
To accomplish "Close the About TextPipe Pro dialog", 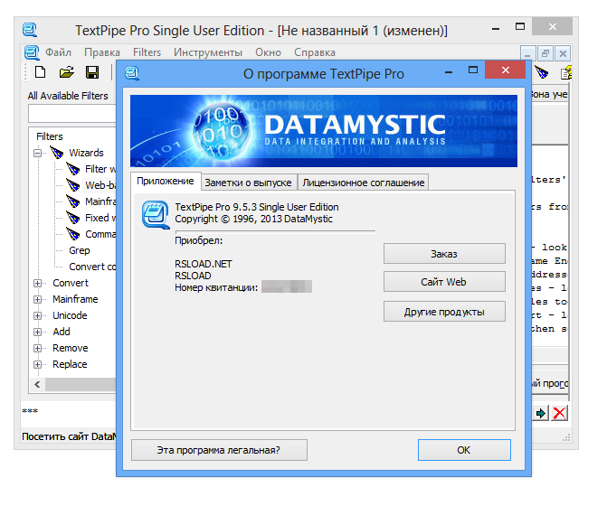I will pyautogui.click(x=505, y=70).
